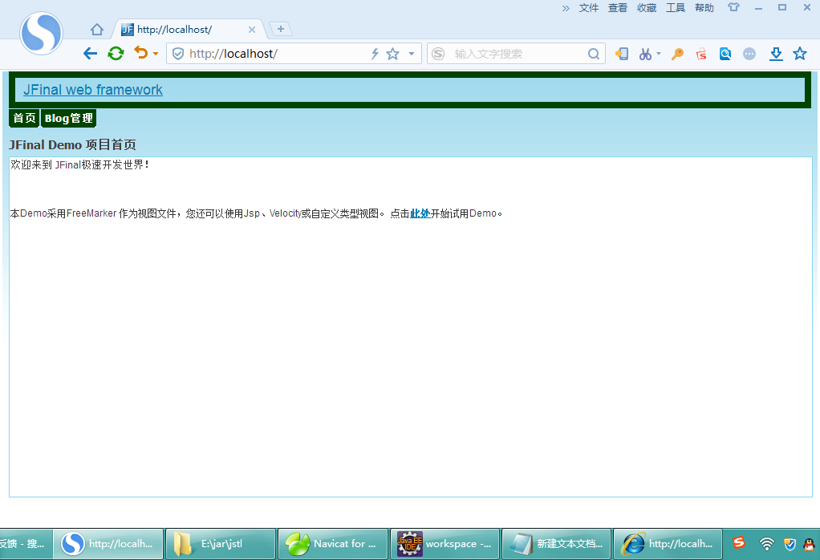
Task: Expand the screenshot tool dropdown arrow
Action: click(x=659, y=53)
